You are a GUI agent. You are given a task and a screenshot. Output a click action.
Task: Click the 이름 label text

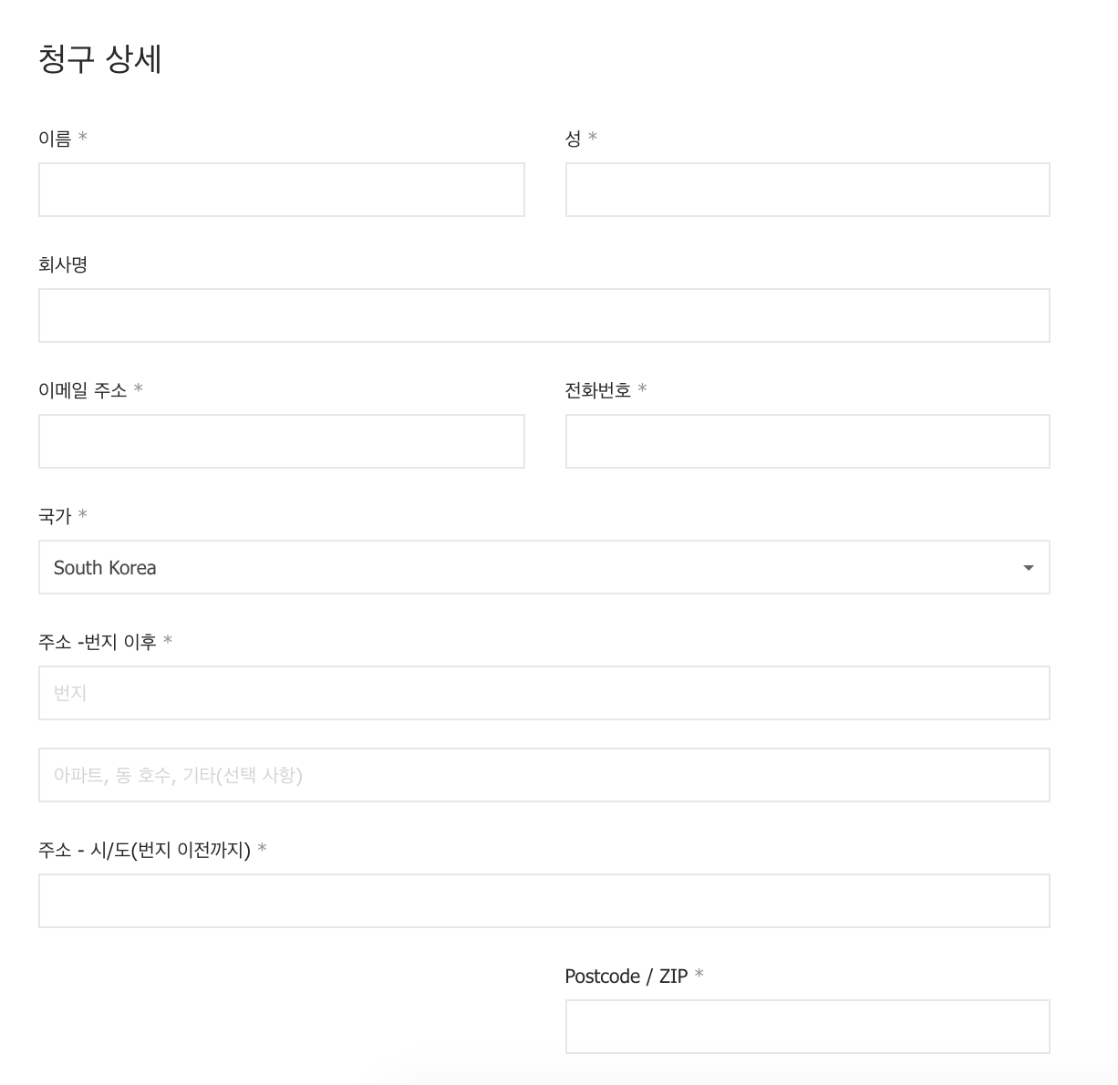point(55,138)
